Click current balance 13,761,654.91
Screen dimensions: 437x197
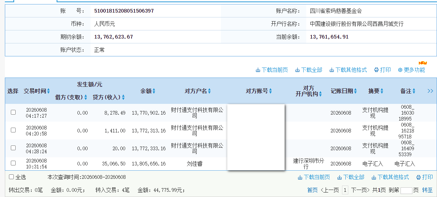tap(329, 37)
